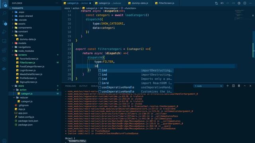255x143 pixels.
Task: Switch to categori.js action tab
Action: [77, 3]
